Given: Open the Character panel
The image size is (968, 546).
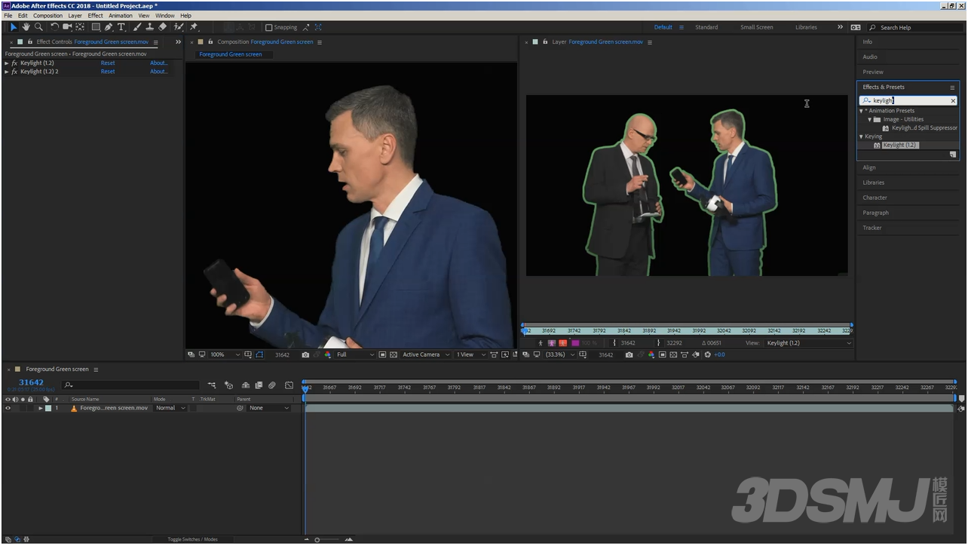Looking at the screenshot, I should tap(875, 198).
